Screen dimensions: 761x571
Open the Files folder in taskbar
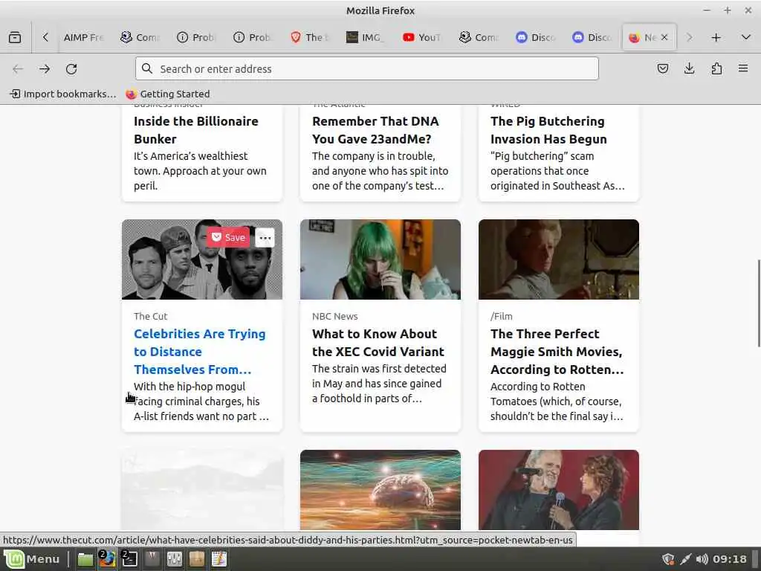click(85, 559)
